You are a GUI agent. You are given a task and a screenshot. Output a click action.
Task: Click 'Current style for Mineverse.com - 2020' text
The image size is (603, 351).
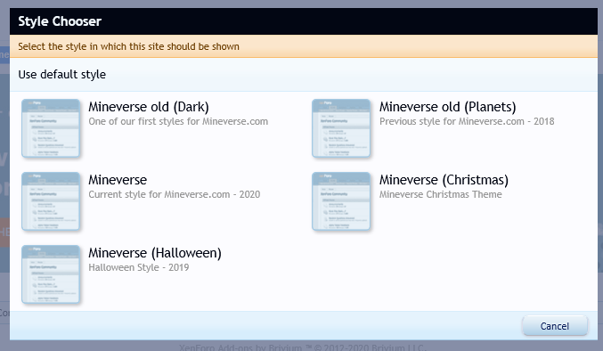[175, 194]
